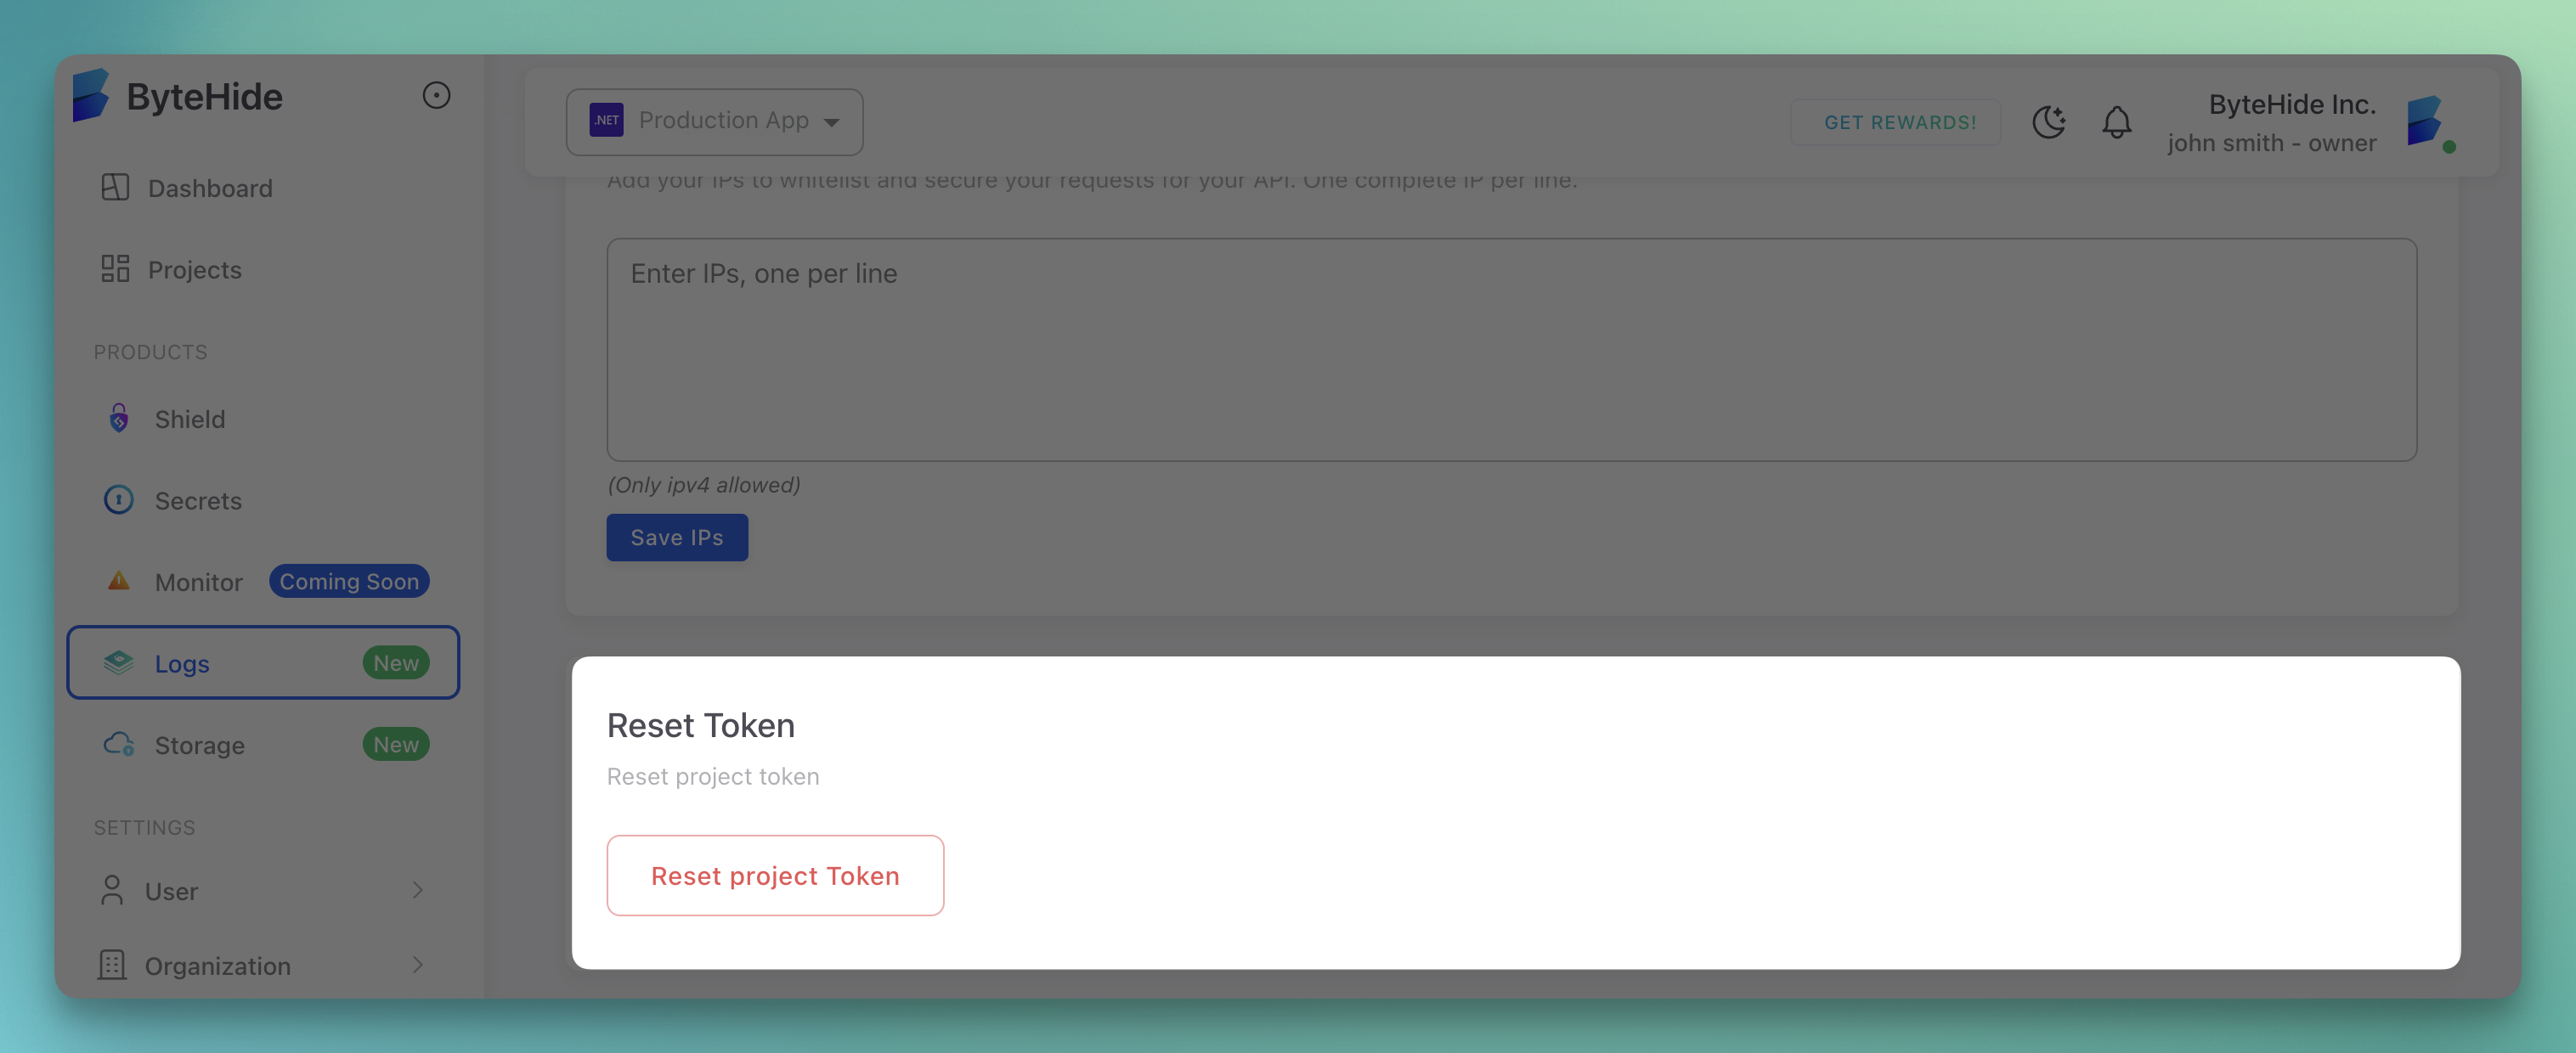Click the GET REWARDS! button
The width and height of the screenshot is (2576, 1053).
(1895, 121)
